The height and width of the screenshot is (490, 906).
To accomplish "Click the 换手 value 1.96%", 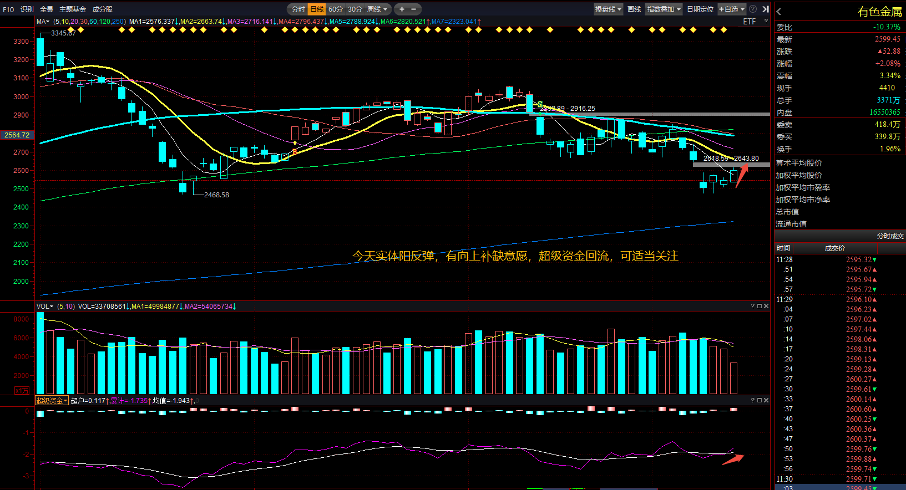I will (x=890, y=149).
